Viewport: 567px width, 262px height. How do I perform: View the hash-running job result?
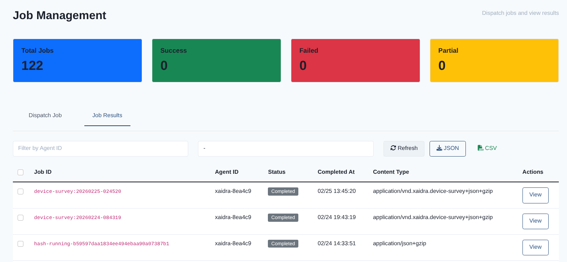click(x=535, y=248)
